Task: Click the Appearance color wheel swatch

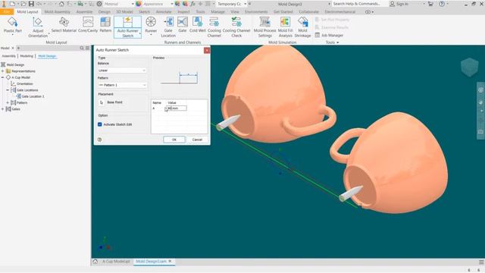Action: tap(139, 4)
